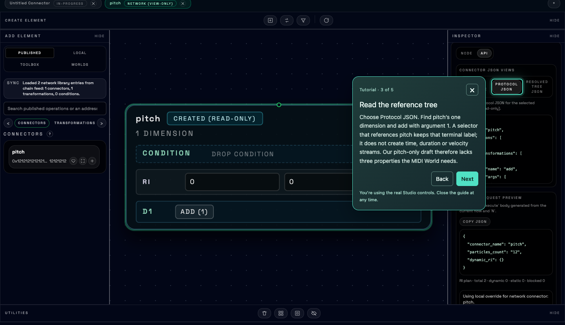Image resolution: width=565 pixels, height=325 pixels.
Task: Click the add-element plus square toolbar icon
Action: [270, 20]
